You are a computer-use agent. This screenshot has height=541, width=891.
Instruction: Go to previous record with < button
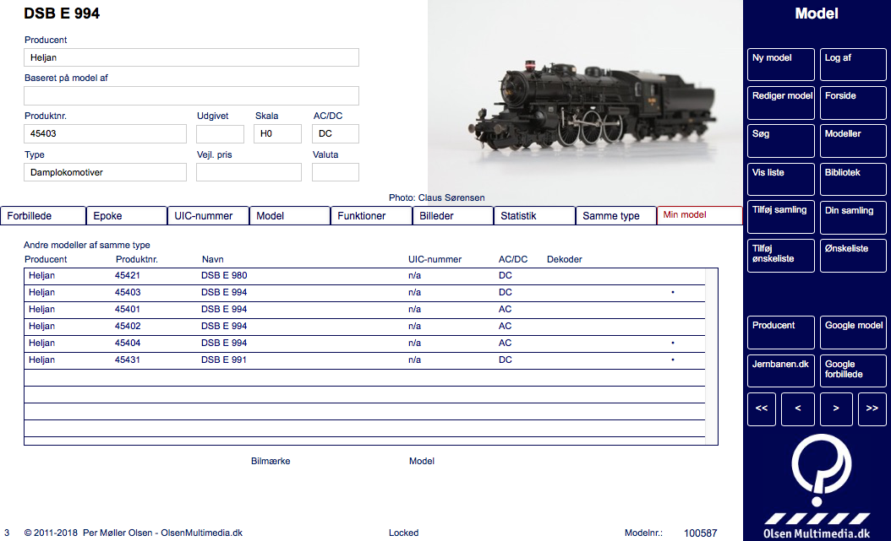[x=798, y=408]
